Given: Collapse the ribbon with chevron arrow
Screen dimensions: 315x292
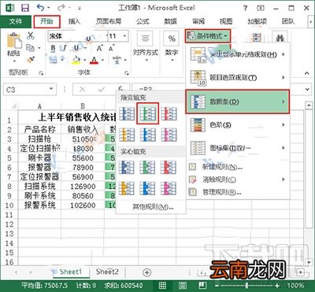Looking at the screenshot, I should point(307,73).
